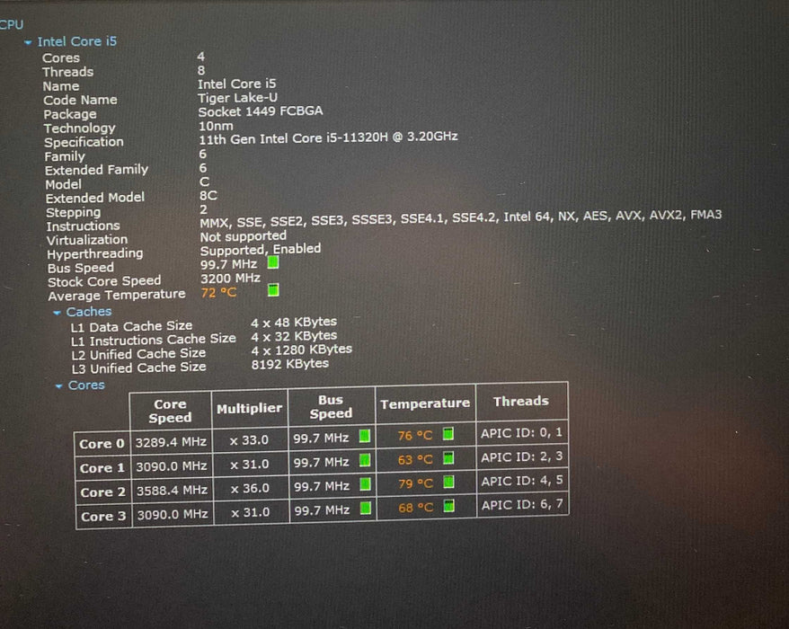Click the Bus Speed column header
The width and height of the screenshot is (789, 629).
click(331, 406)
